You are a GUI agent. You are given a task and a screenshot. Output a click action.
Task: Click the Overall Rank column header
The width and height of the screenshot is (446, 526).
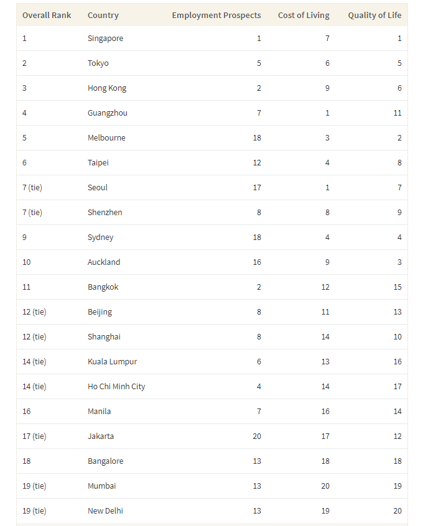pyautogui.click(x=47, y=15)
